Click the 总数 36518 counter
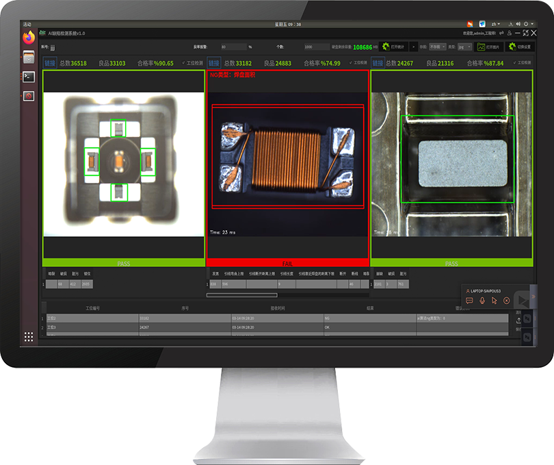Screen dimensions: 554x465 tap(73, 63)
